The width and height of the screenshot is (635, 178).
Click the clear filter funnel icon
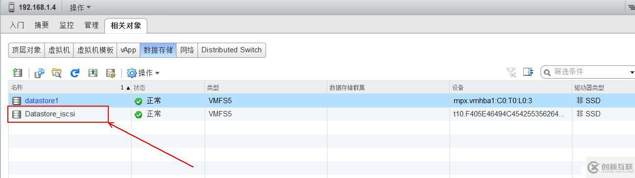[x=511, y=72]
